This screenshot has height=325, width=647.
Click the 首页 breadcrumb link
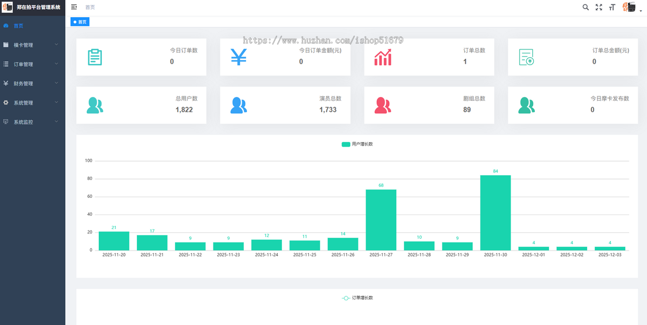pos(90,7)
